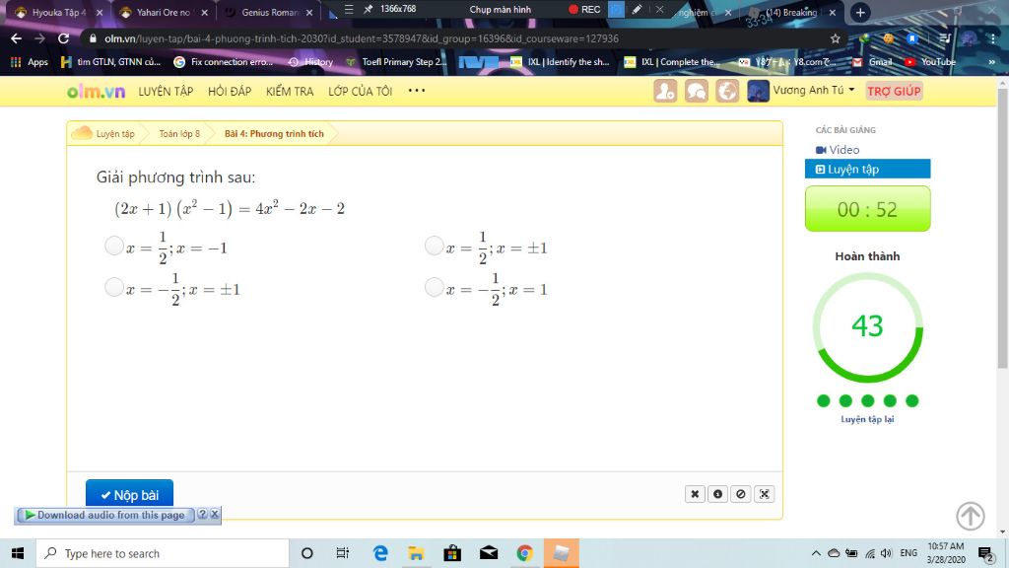The width and height of the screenshot is (1009, 568).
Task: Click the scroll-to-top arrow circle
Action: pyautogui.click(x=971, y=516)
